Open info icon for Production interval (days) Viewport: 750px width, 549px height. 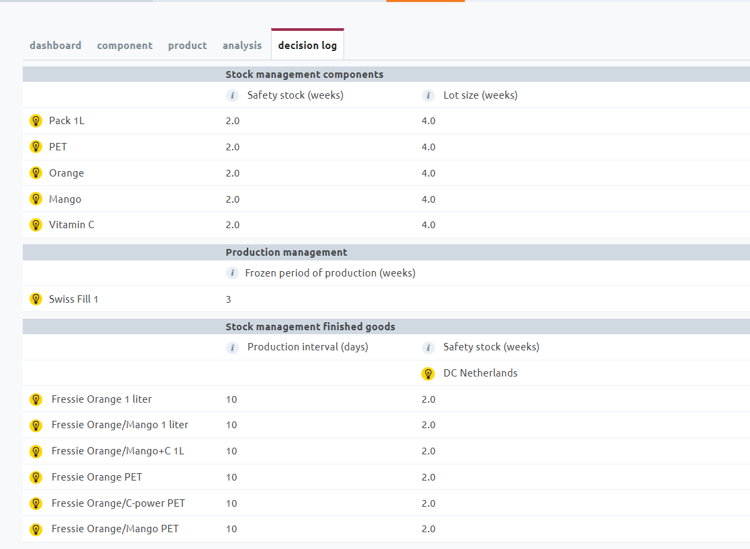coord(233,348)
